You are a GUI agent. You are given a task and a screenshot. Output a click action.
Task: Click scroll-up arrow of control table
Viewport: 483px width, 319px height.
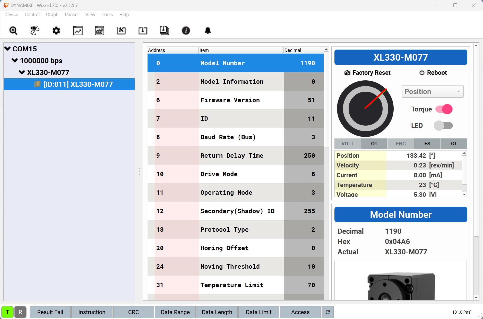(x=326, y=49)
